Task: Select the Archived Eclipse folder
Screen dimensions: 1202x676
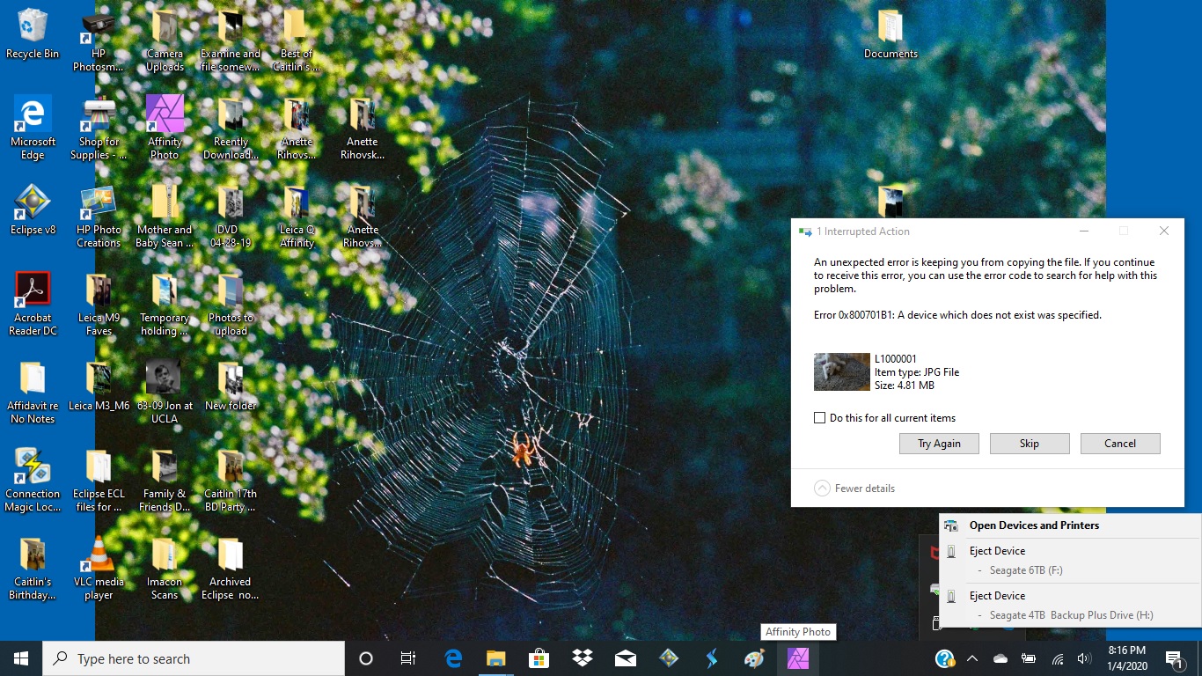Action: tap(231, 569)
